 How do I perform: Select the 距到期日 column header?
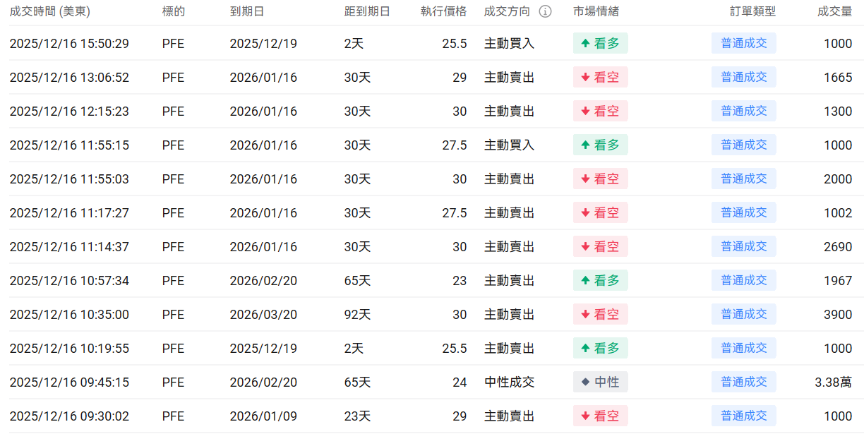point(367,11)
